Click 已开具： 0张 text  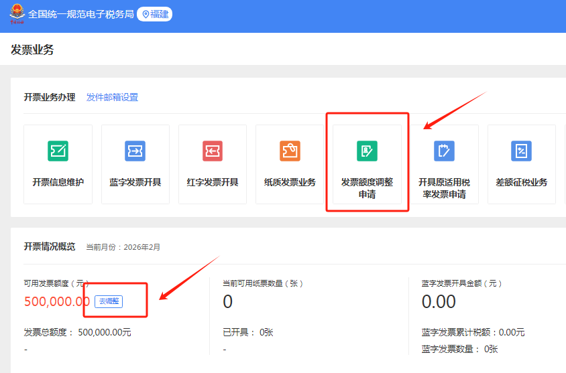[x=248, y=332]
